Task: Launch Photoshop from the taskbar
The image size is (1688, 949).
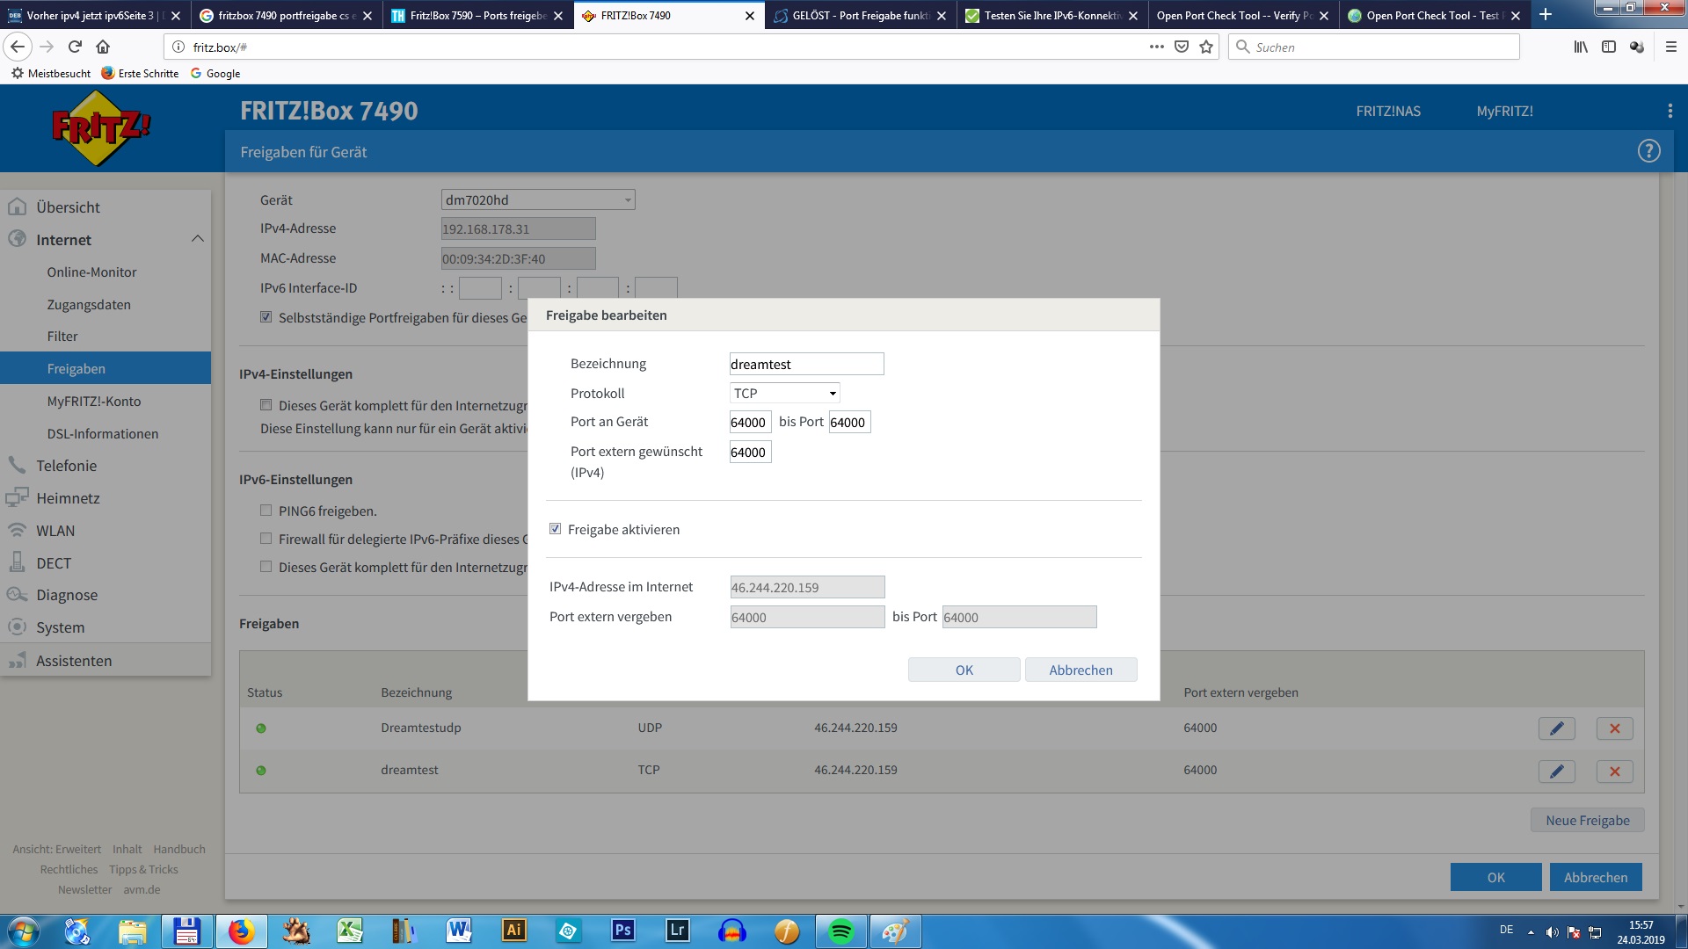Action: click(622, 931)
